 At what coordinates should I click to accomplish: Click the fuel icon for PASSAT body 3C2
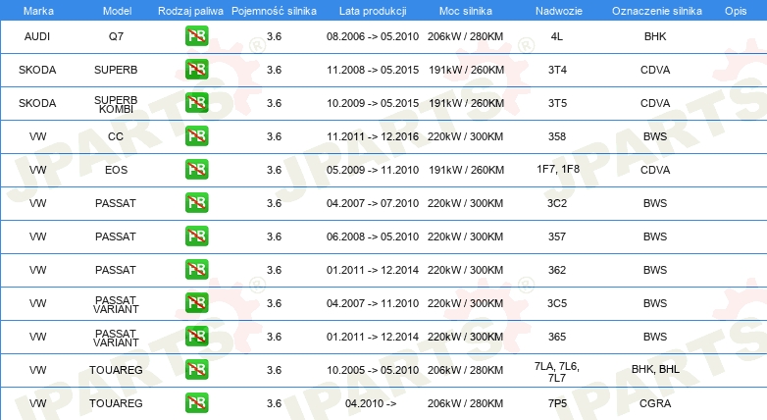point(196,203)
